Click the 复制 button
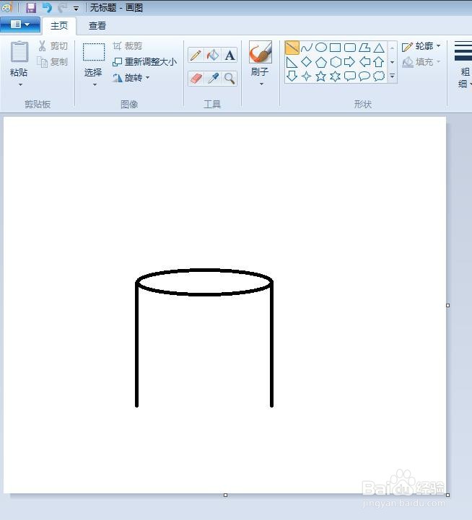 point(53,62)
